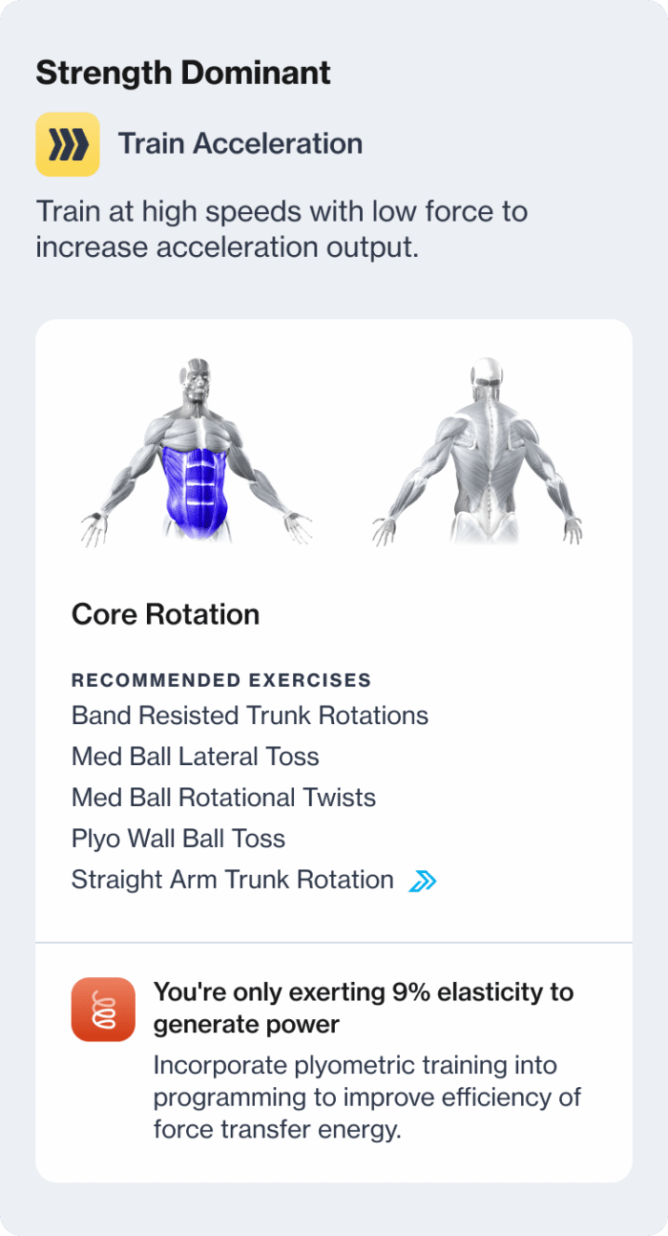
Task: Open the Band Resisted Trunk Rotations exercise
Action: (x=249, y=714)
